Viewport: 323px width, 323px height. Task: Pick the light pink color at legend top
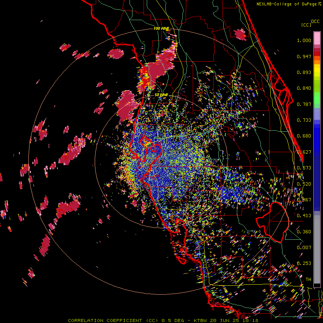[x=317, y=38]
